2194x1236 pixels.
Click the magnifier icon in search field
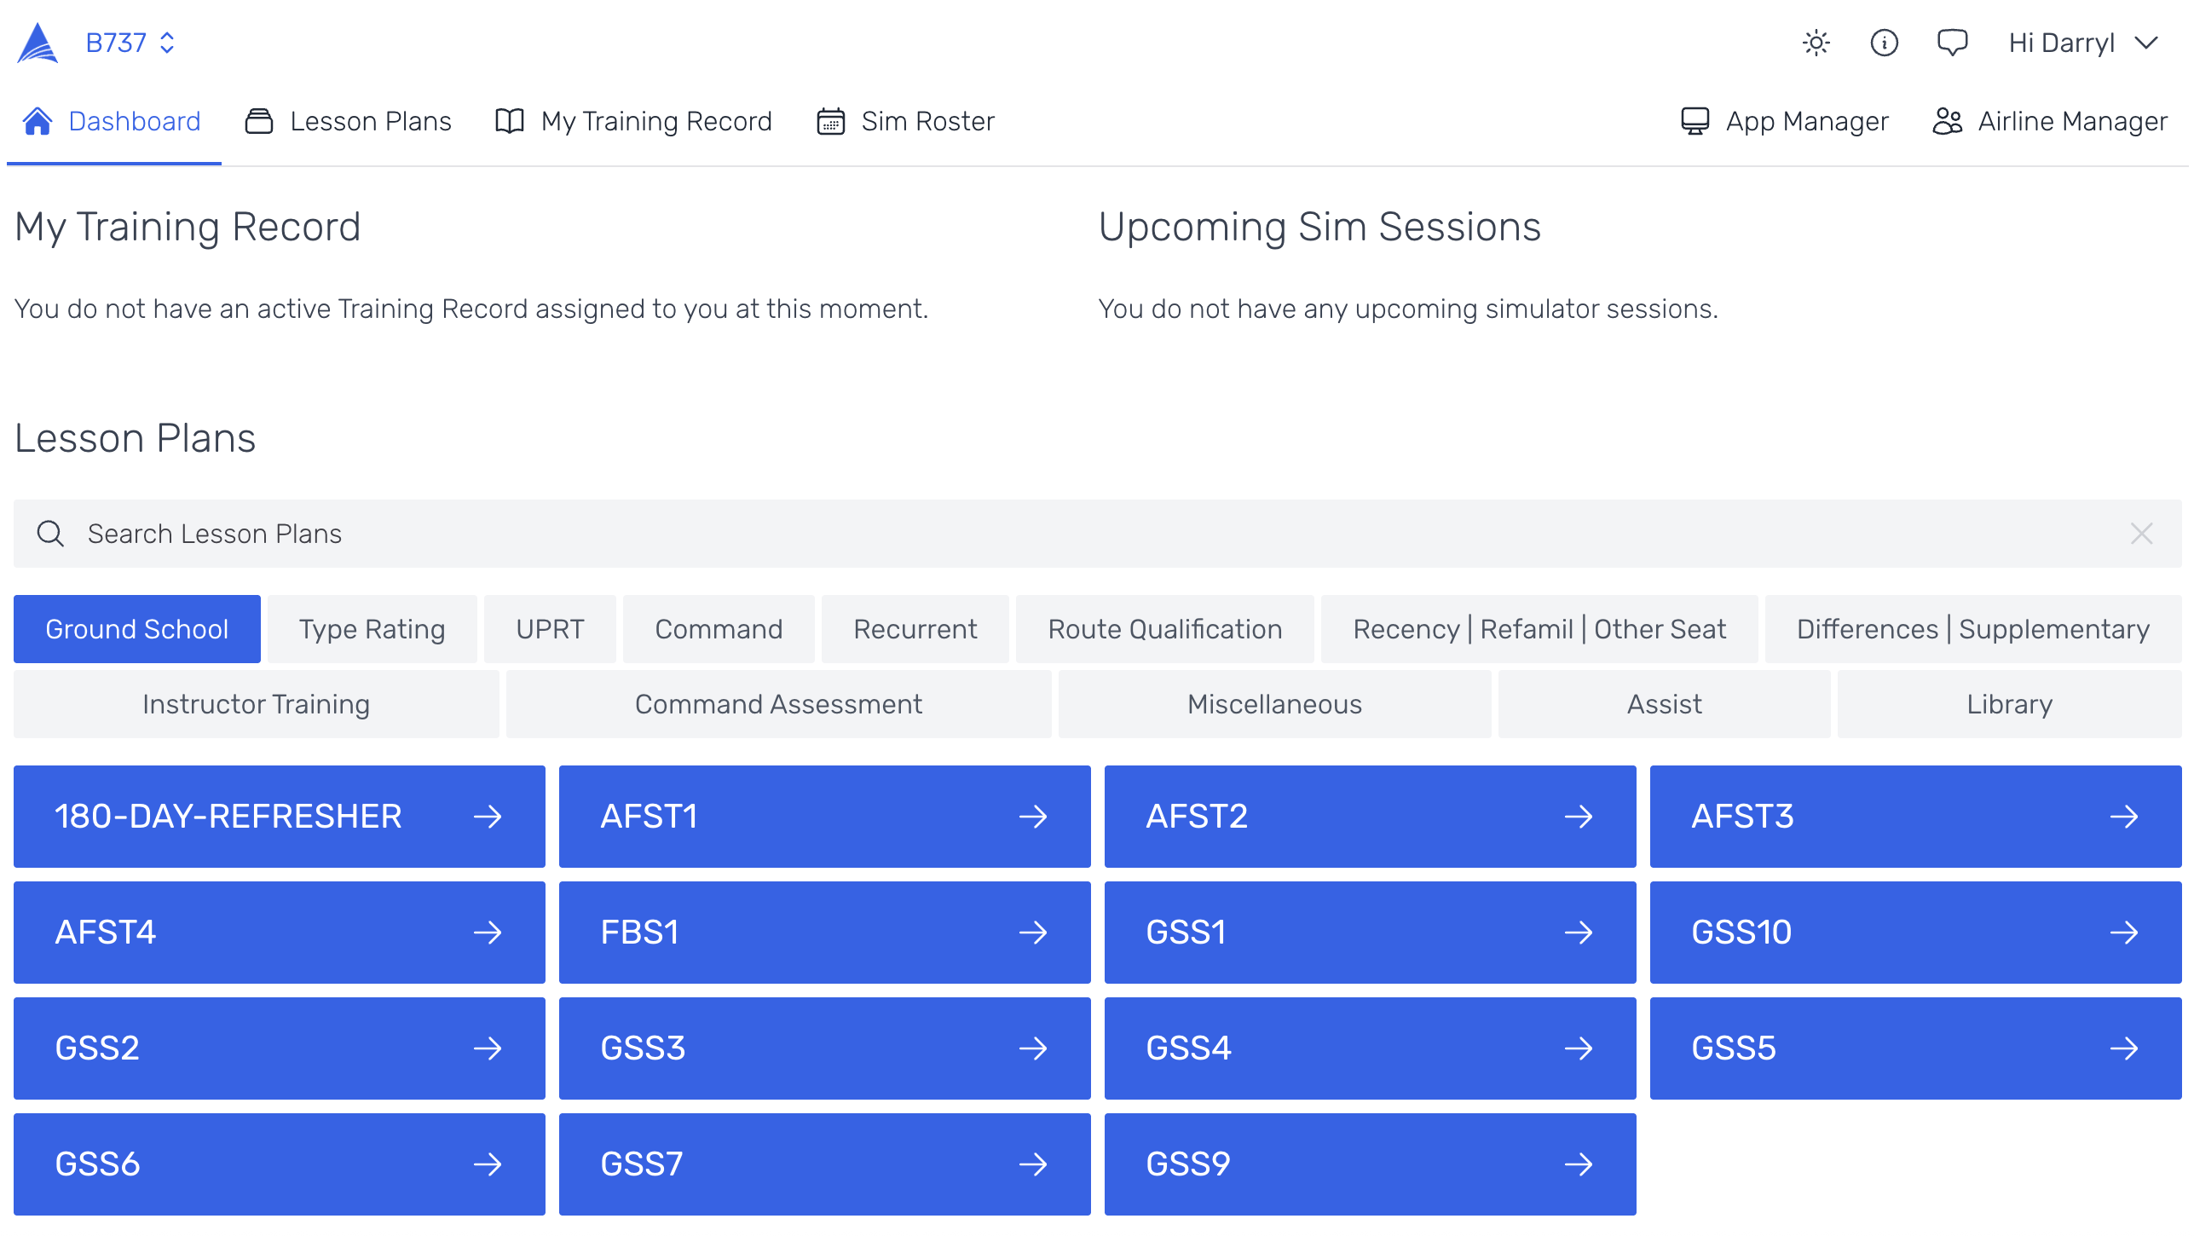(51, 534)
